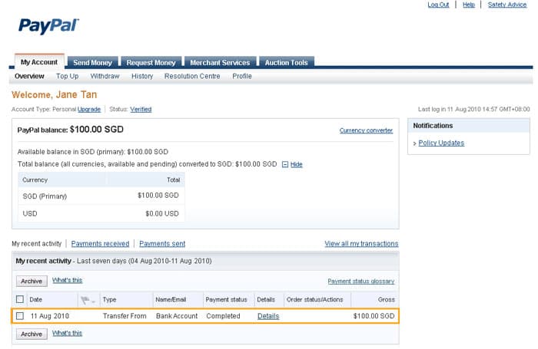Click the Log Out link
The image size is (538, 349).
click(438, 5)
